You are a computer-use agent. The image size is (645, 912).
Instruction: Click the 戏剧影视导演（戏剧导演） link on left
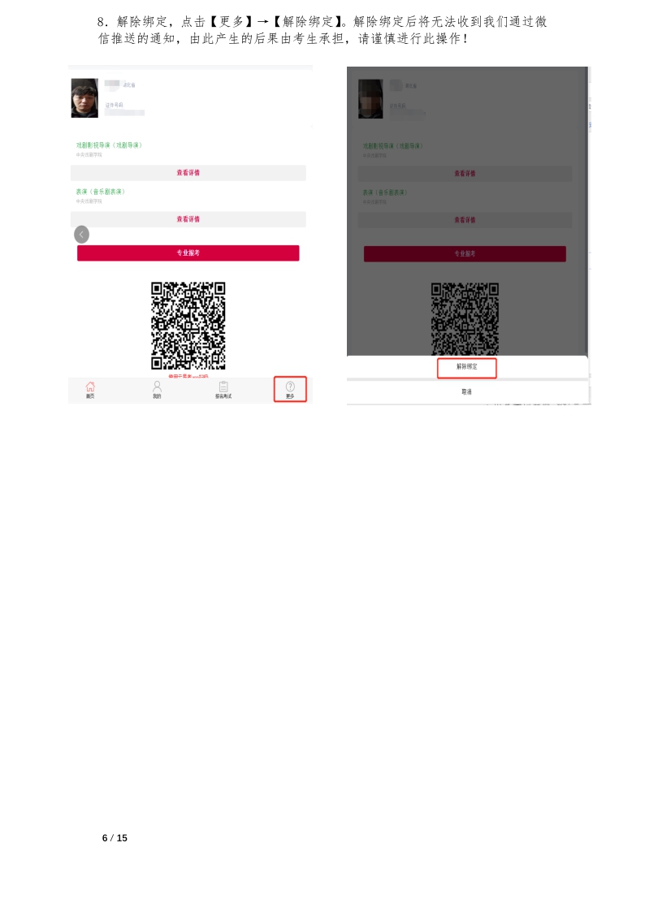109,145
